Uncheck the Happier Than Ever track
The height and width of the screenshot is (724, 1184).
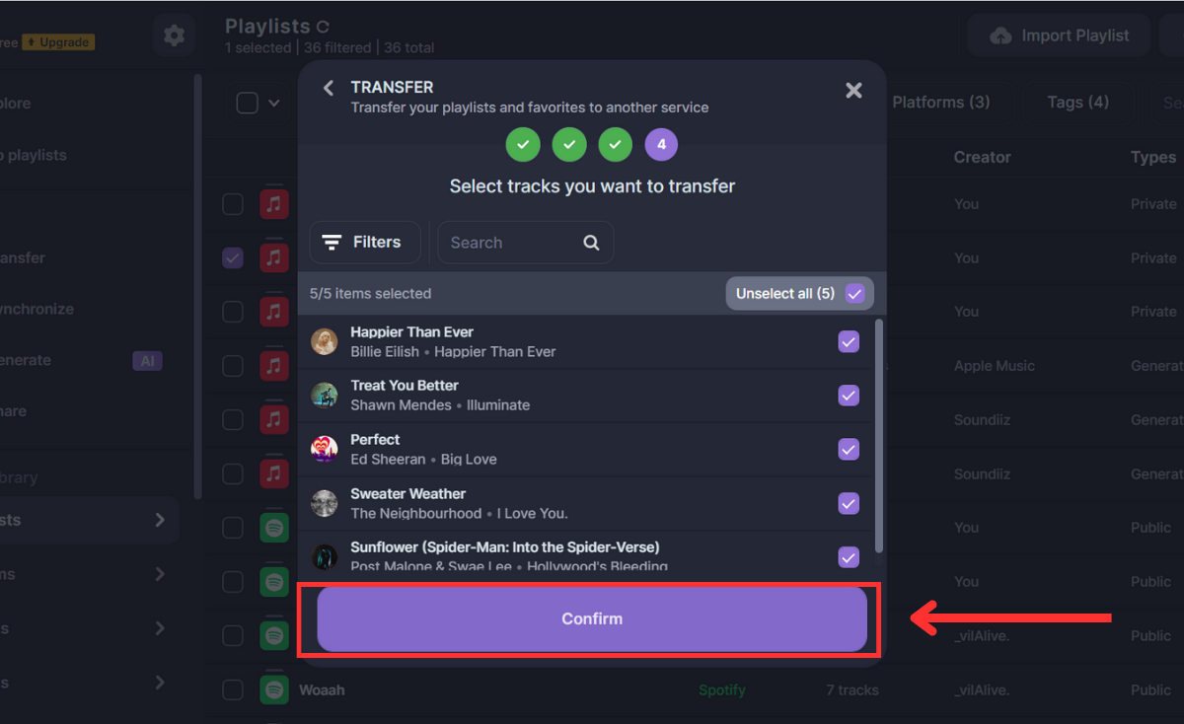849,341
